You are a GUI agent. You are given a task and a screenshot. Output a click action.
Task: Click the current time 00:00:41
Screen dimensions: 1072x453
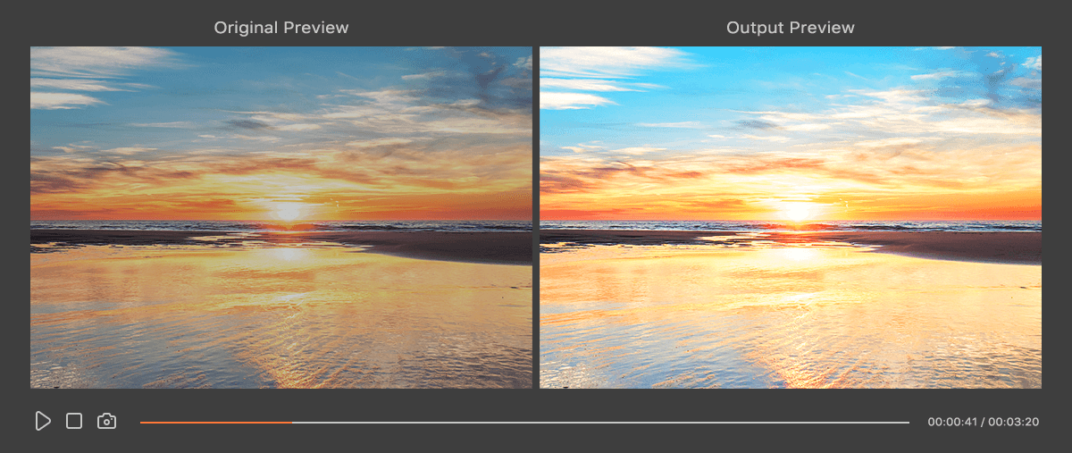(952, 422)
